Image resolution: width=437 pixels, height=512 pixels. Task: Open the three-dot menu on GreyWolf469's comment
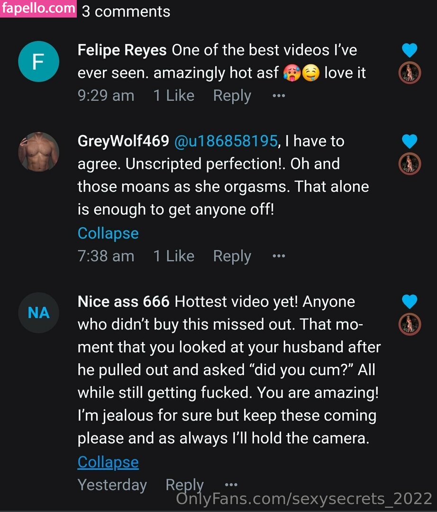279,256
